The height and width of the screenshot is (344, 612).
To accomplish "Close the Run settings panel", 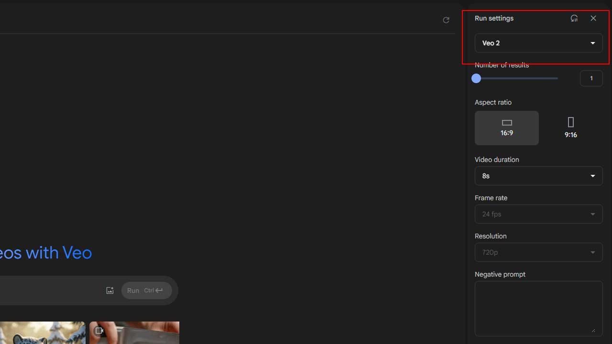I will click(593, 18).
